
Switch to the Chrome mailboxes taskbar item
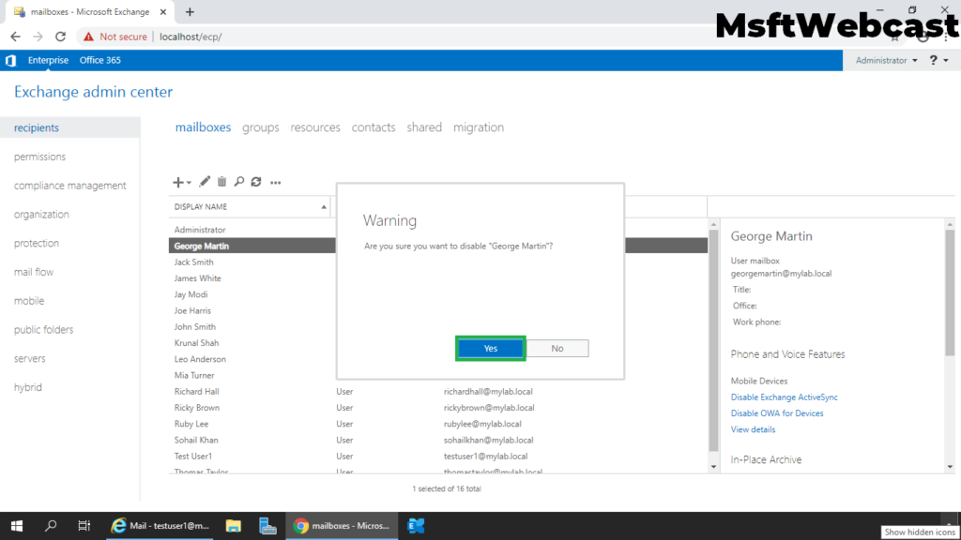pos(342,526)
